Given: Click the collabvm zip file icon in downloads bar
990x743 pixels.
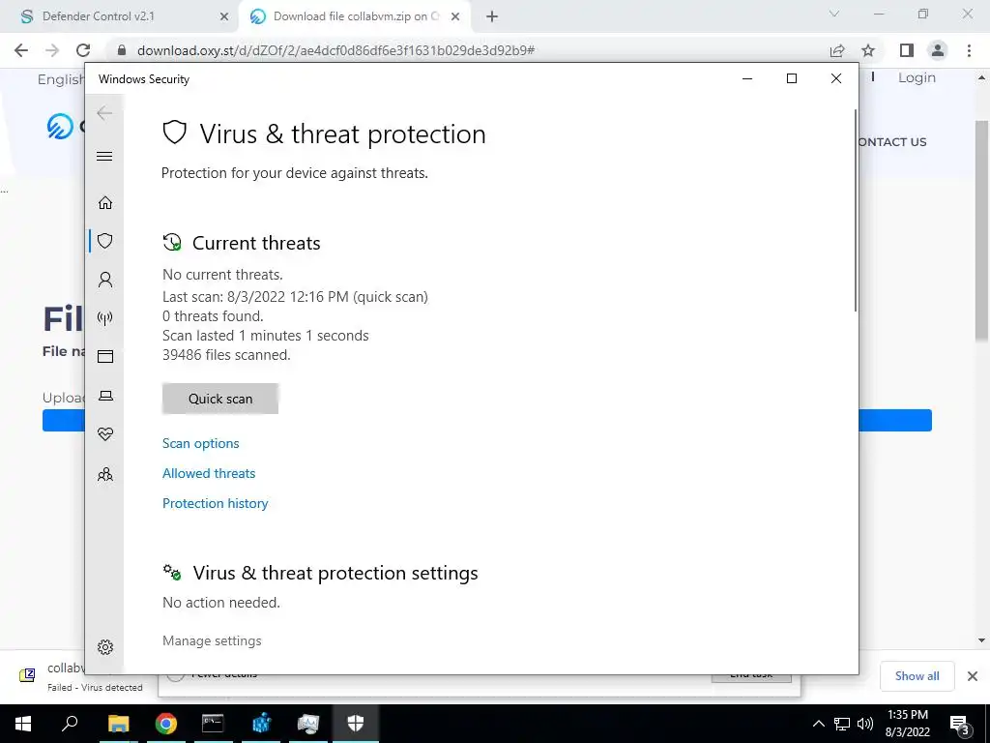Looking at the screenshot, I should (27, 675).
